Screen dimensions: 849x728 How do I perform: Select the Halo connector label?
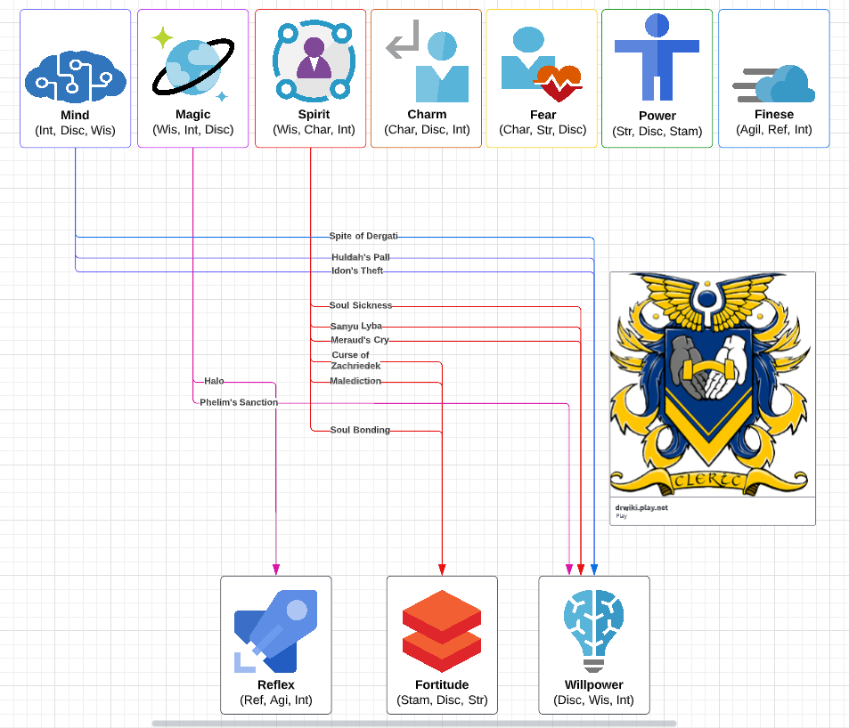click(x=214, y=381)
